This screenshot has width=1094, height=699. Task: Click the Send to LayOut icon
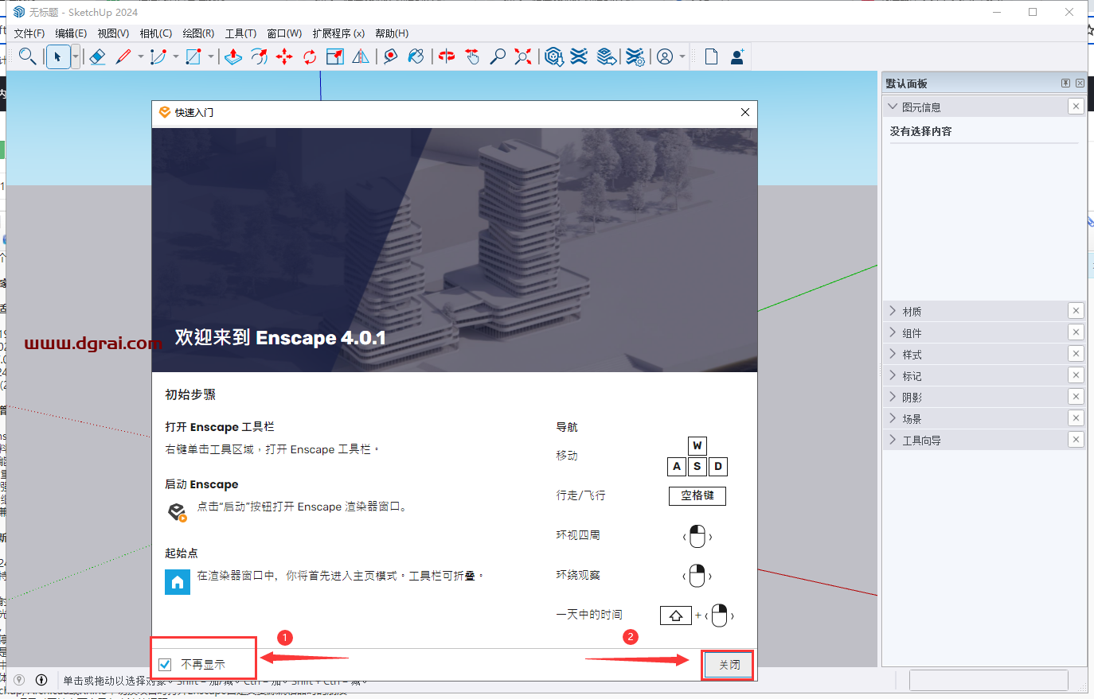pyautogui.click(x=607, y=56)
